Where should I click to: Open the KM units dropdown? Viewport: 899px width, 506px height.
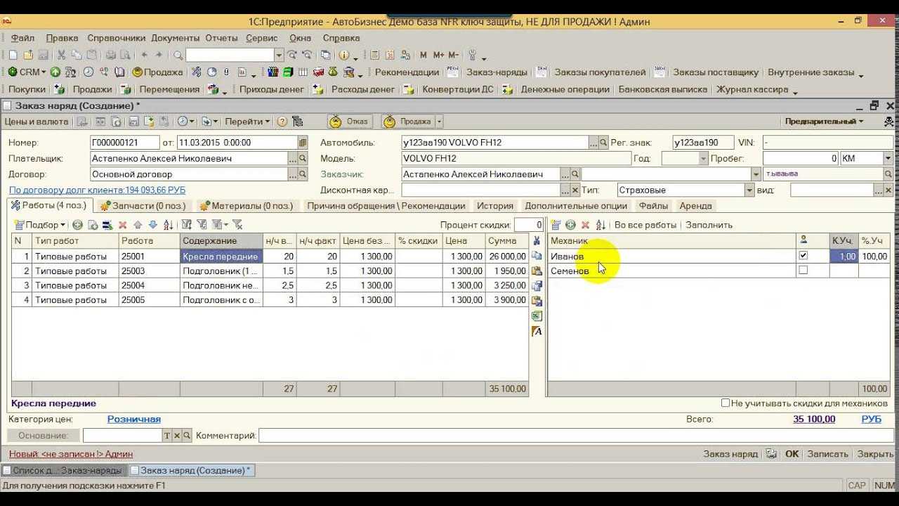(x=888, y=159)
